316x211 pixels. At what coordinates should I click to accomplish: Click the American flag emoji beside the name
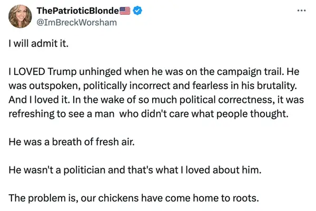(x=124, y=11)
